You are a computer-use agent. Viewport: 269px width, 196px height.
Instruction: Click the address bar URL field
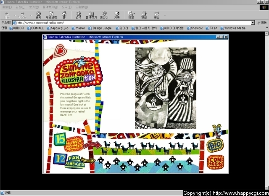(132, 23)
